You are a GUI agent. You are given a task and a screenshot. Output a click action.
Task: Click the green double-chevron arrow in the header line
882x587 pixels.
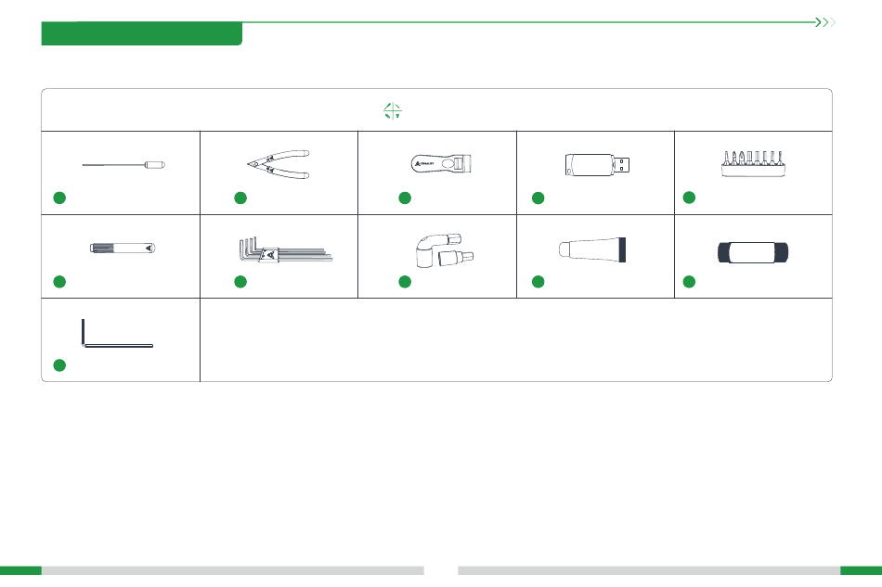(x=824, y=22)
